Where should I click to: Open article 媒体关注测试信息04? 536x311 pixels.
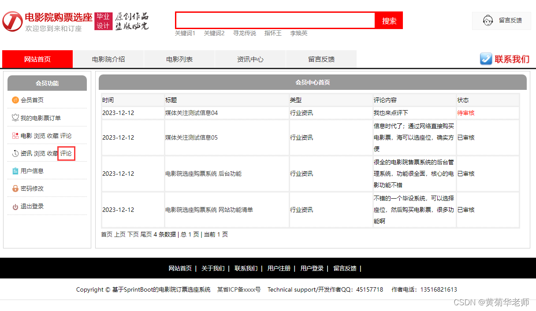click(x=192, y=113)
